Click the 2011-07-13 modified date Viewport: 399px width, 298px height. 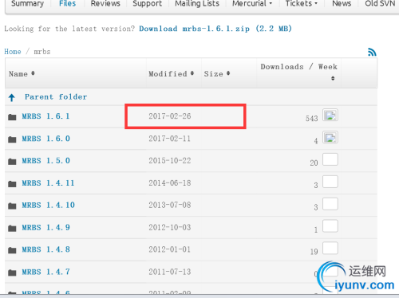[170, 272]
